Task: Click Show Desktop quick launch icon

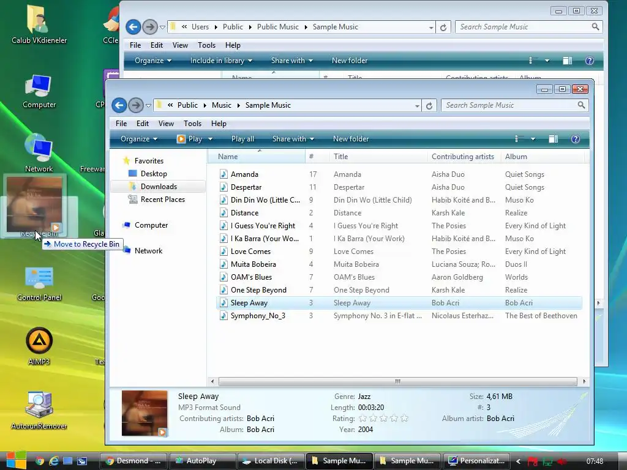Action: [x=67, y=461]
